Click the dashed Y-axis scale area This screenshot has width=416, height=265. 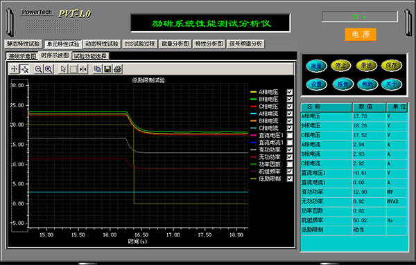pyautogui.click(x=19, y=156)
